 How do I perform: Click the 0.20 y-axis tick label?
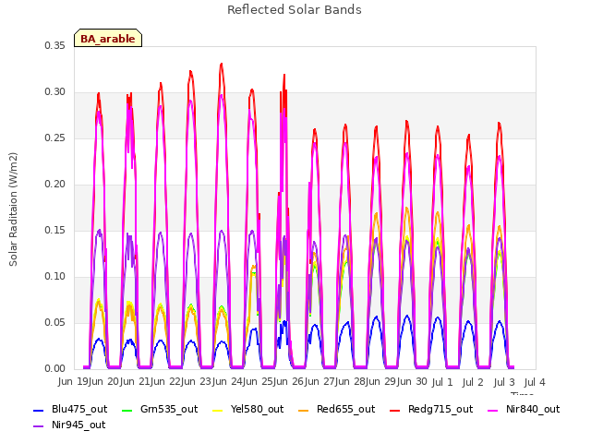[x=55, y=185]
